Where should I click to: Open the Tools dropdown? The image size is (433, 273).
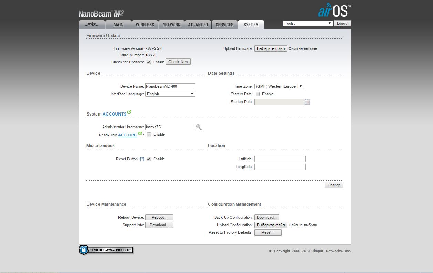pos(308,23)
